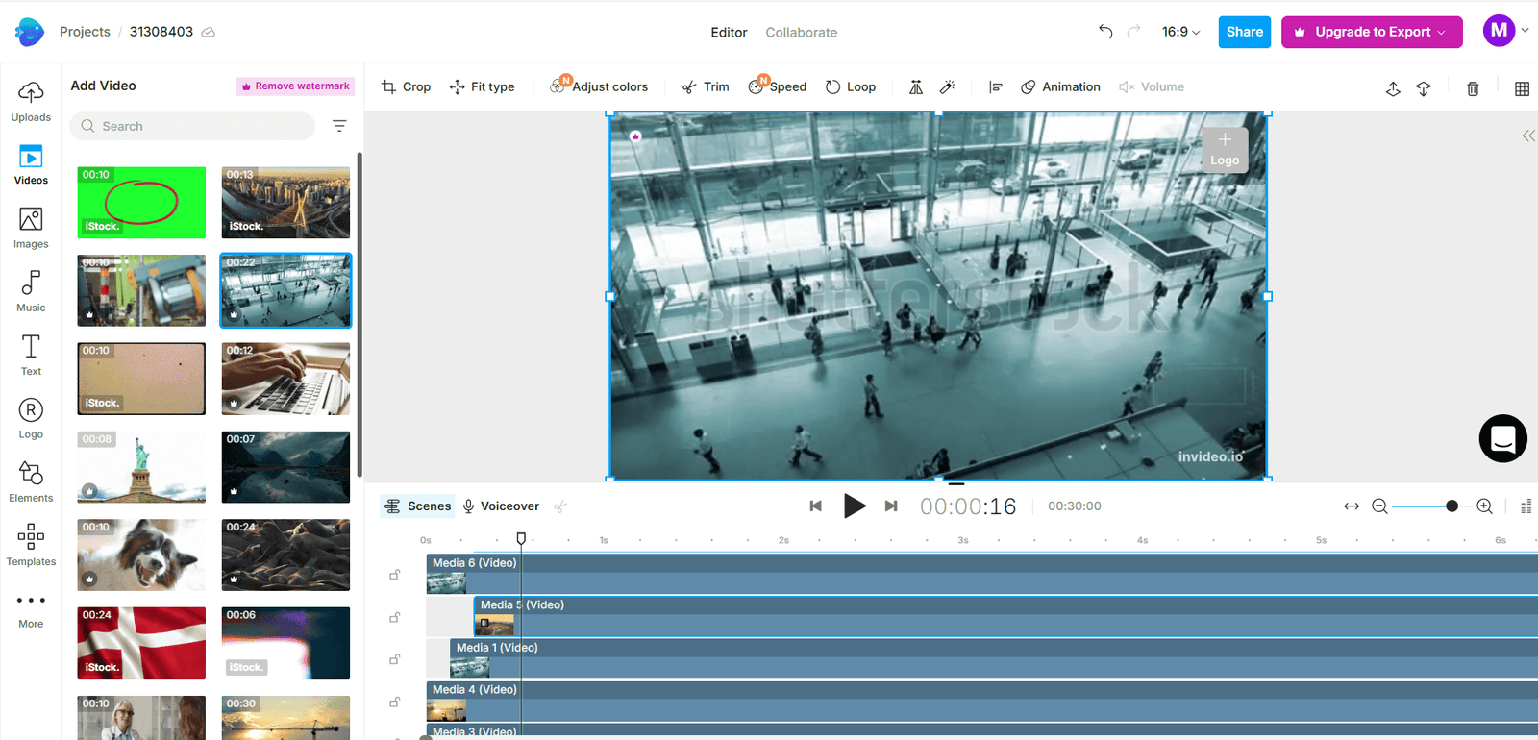Send layer backward icon

click(x=1424, y=88)
